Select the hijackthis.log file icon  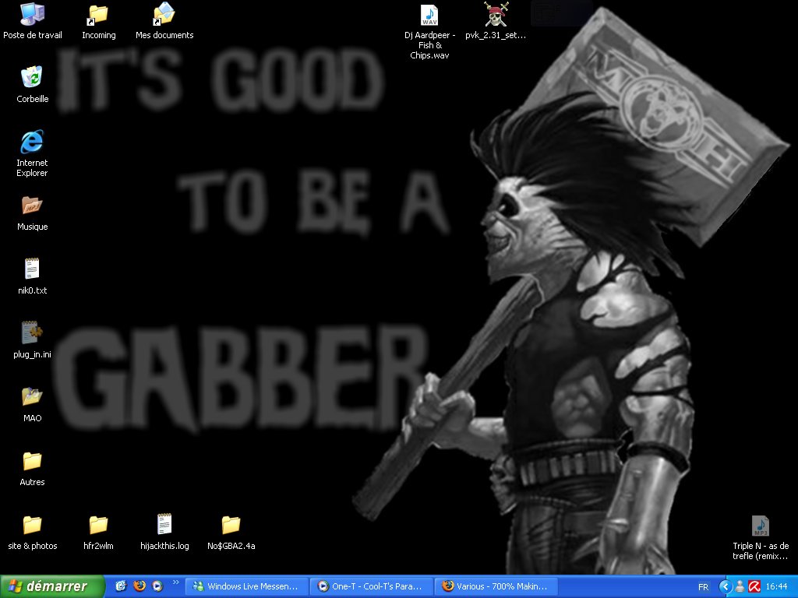click(164, 533)
